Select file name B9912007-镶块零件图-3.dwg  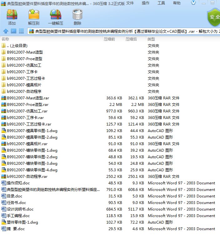32,164
